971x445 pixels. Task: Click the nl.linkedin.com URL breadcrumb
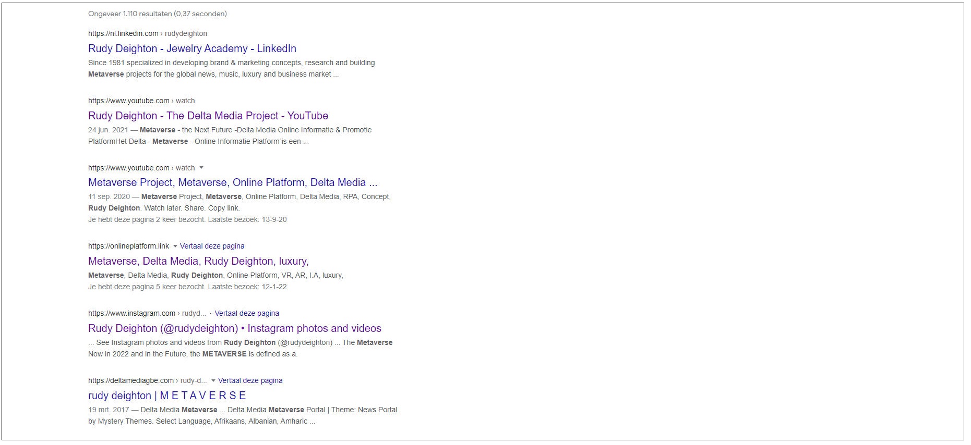coord(148,33)
